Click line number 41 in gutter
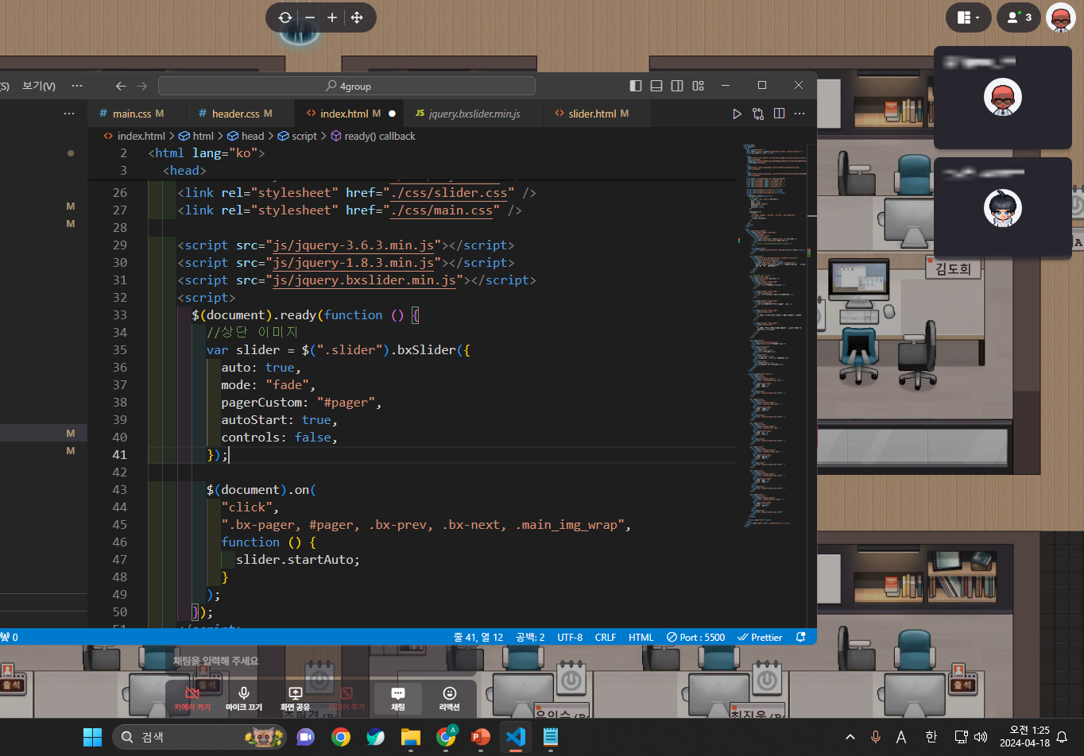Image resolution: width=1084 pixels, height=756 pixels. (x=119, y=454)
